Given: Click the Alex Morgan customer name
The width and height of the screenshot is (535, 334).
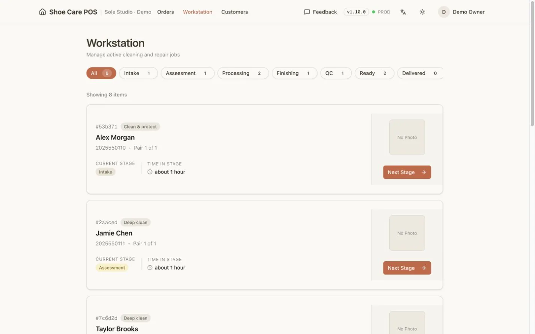Looking at the screenshot, I should click(x=115, y=138).
